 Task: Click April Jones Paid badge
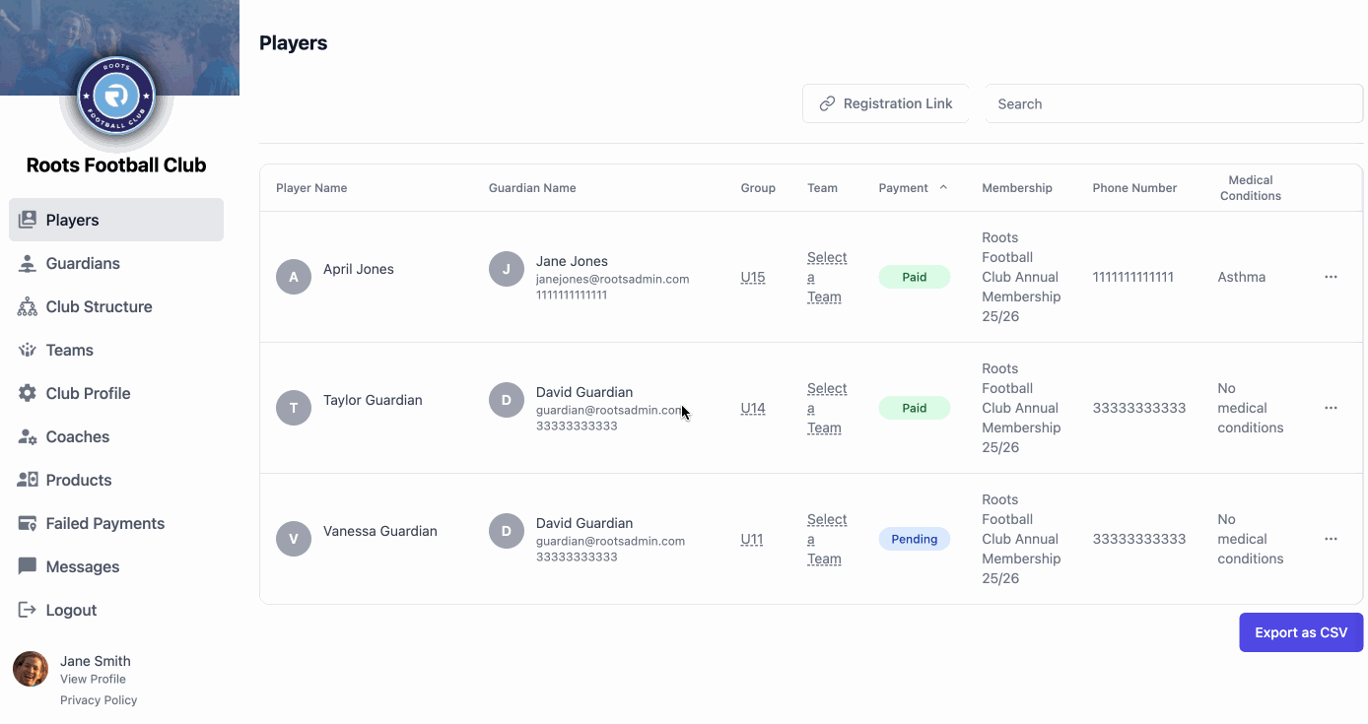click(x=915, y=277)
